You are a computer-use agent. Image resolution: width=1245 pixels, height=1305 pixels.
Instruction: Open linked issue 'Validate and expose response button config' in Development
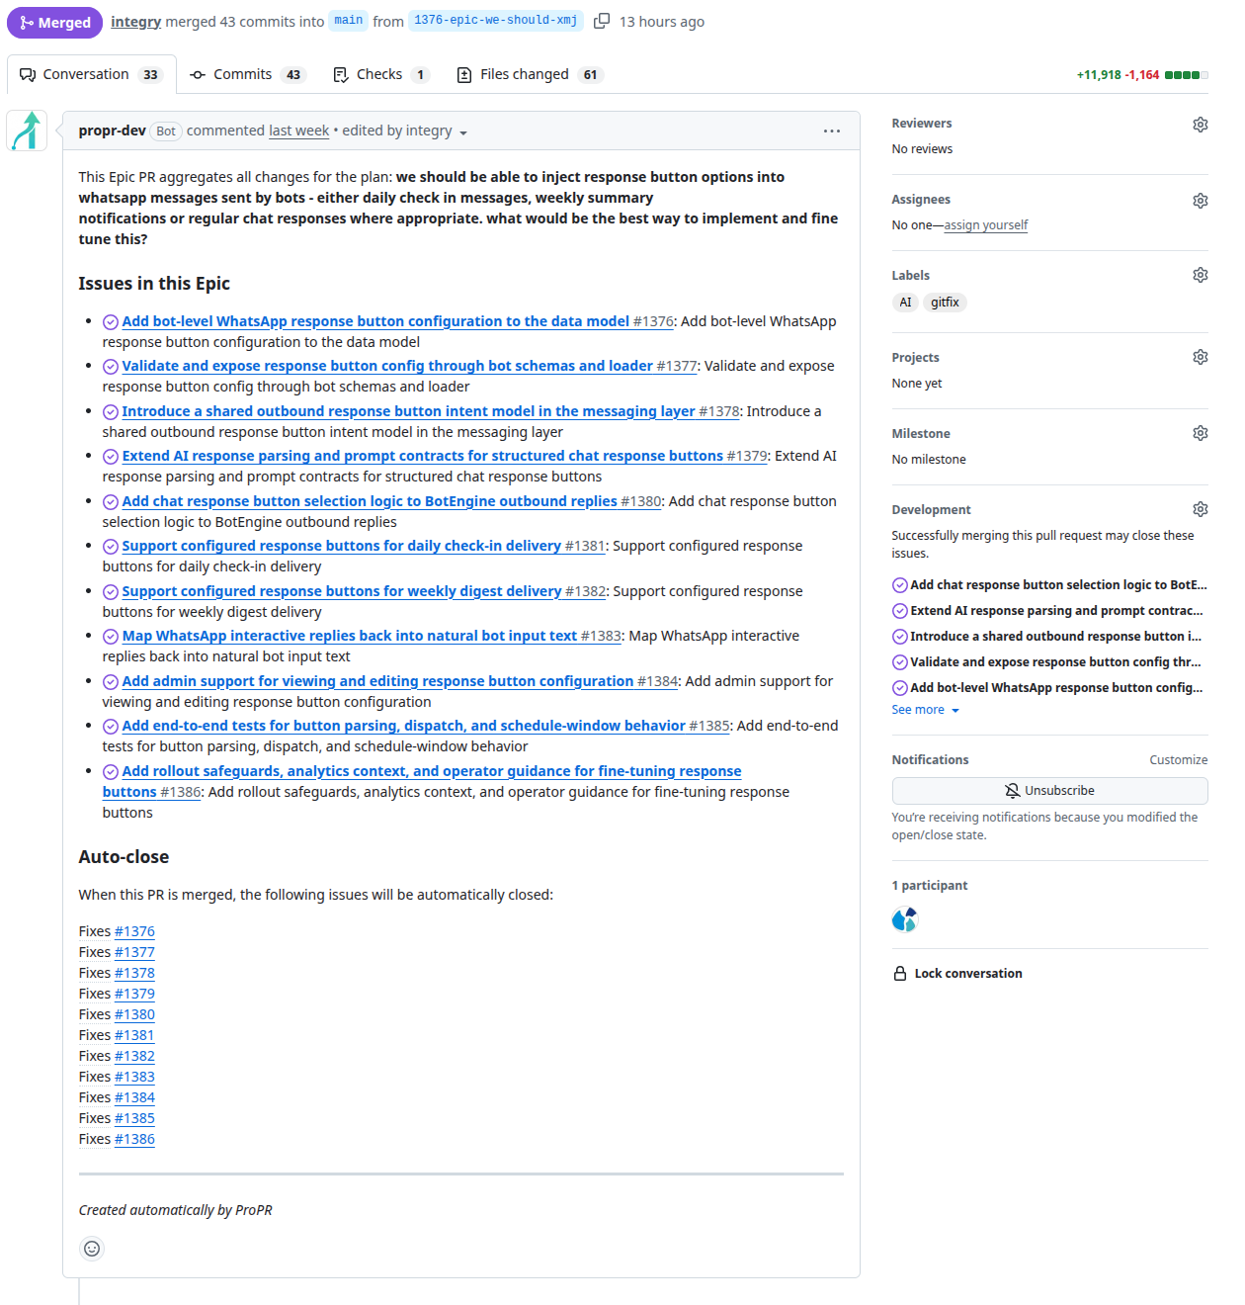pos(1056,662)
